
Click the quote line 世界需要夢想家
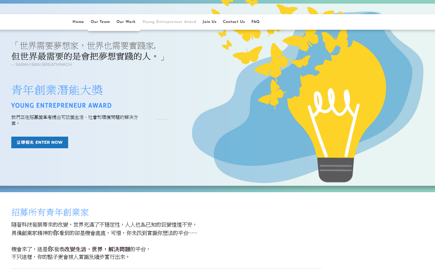coord(84,46)
